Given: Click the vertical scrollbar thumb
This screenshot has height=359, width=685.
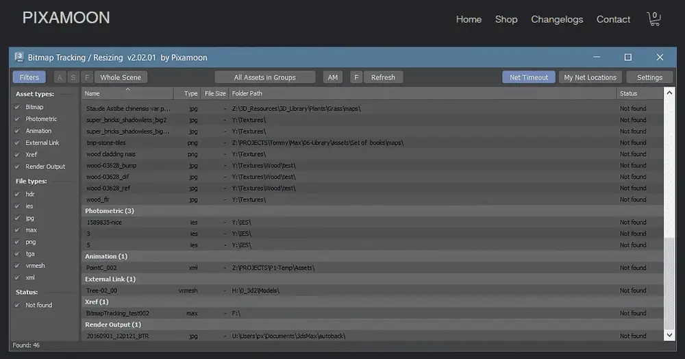Looking at the screenshot, I should coord(669,284).
